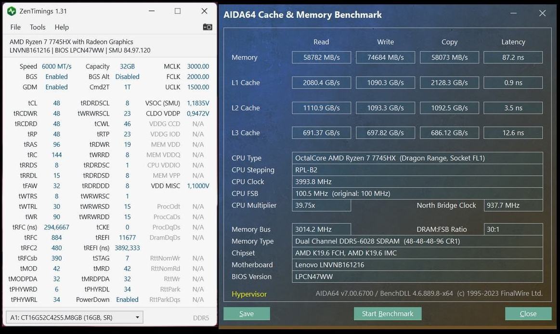The width and height of the screenshot is (560, 334).
Task: Minimize the ZenTimings window
Action: [152, 11]
